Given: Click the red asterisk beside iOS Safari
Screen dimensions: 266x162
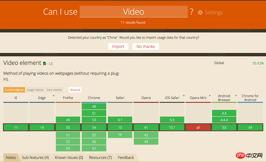Looking at the screenshot, I should click(x=184, y=96).
